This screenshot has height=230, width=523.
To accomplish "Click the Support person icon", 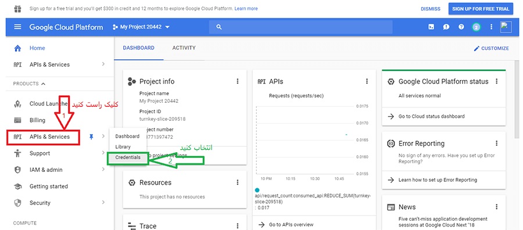I will (x=17, y=153).
